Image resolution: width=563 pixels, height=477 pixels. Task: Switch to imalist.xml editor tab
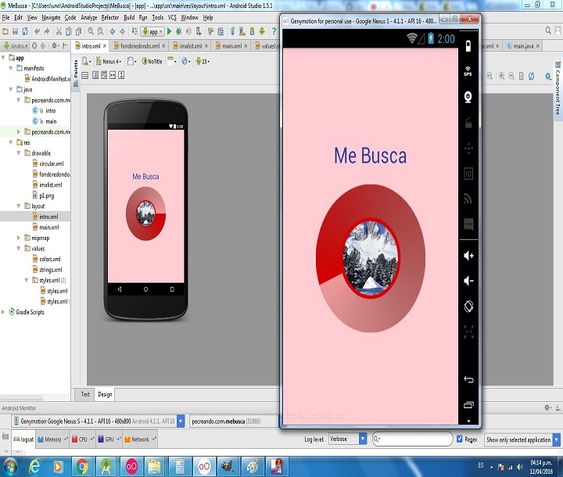pyautogui.click(x=188, y=46)
